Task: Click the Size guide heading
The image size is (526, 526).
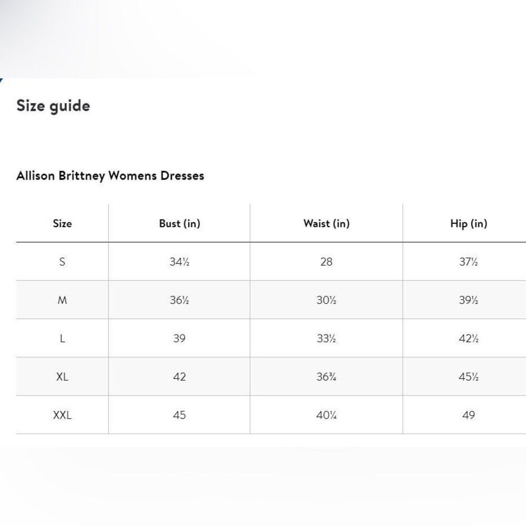Action: coord(53,106)
